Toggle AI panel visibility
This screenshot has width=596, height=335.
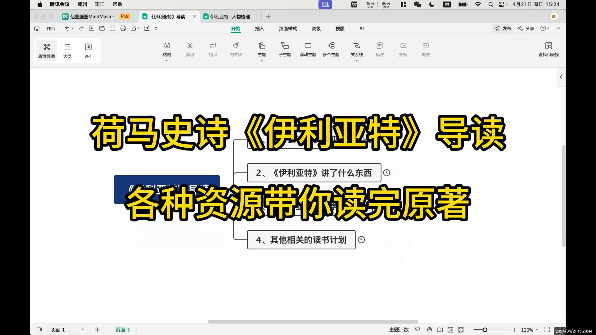[x=361, y=28]
